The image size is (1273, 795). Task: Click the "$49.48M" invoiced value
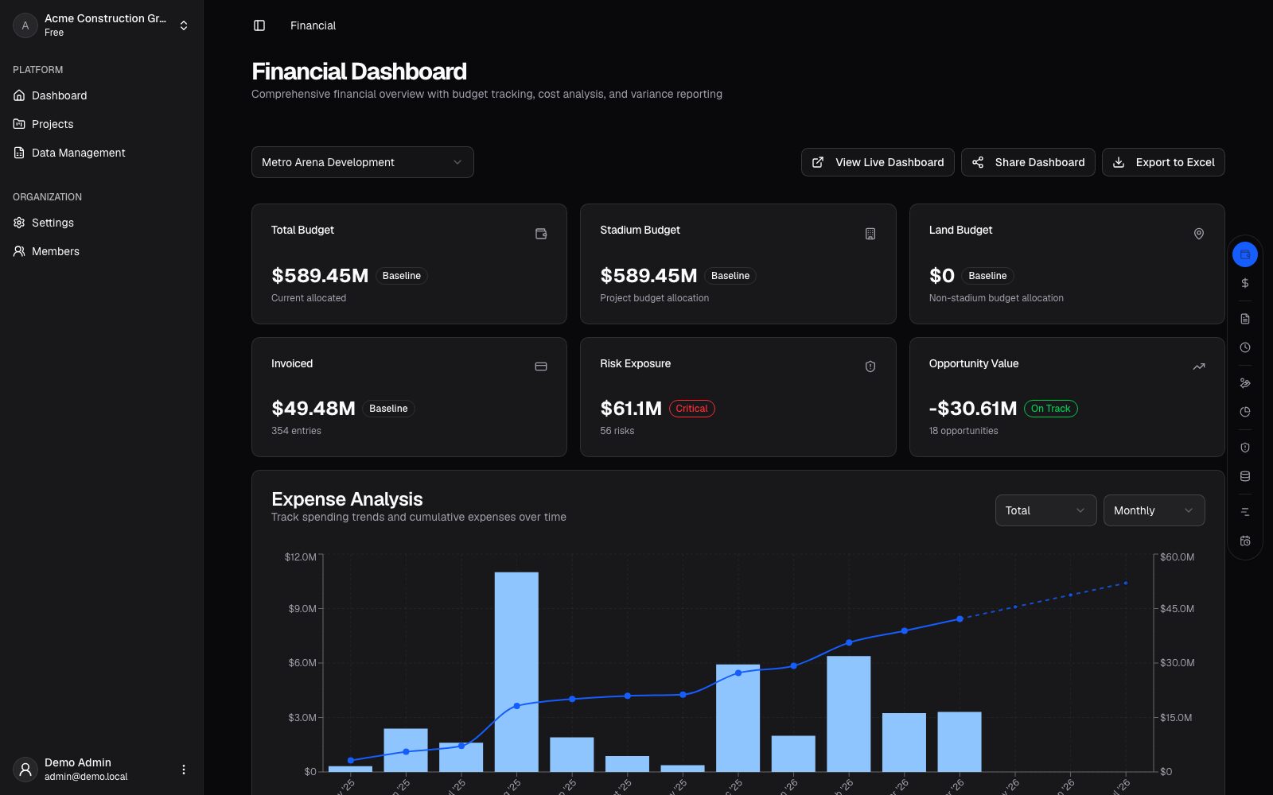tap(313, 409)
